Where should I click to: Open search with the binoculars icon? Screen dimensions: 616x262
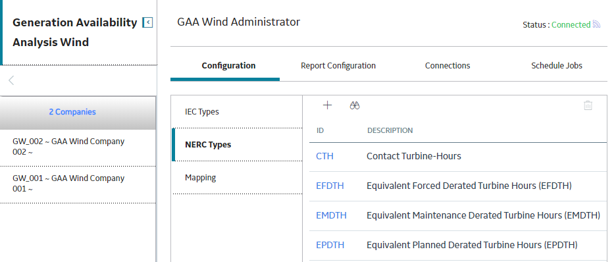[x=355, y=105]
